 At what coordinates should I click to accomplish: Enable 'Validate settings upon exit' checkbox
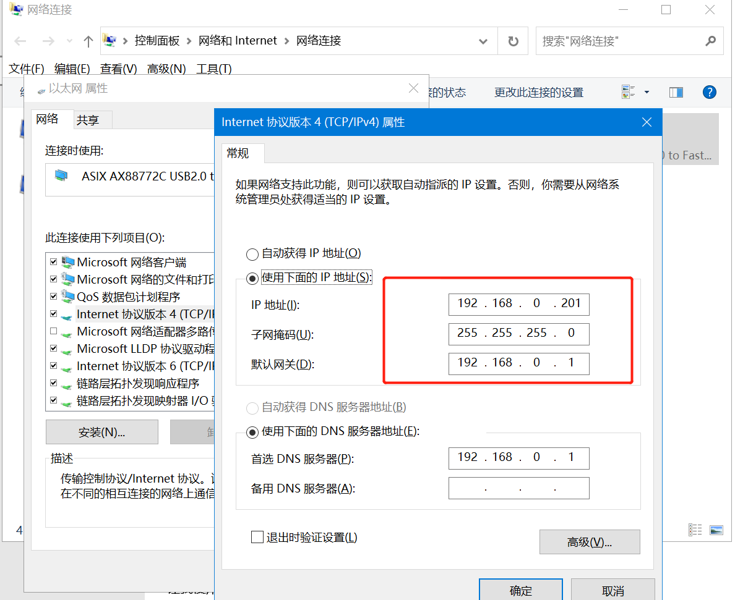[257, 537]
